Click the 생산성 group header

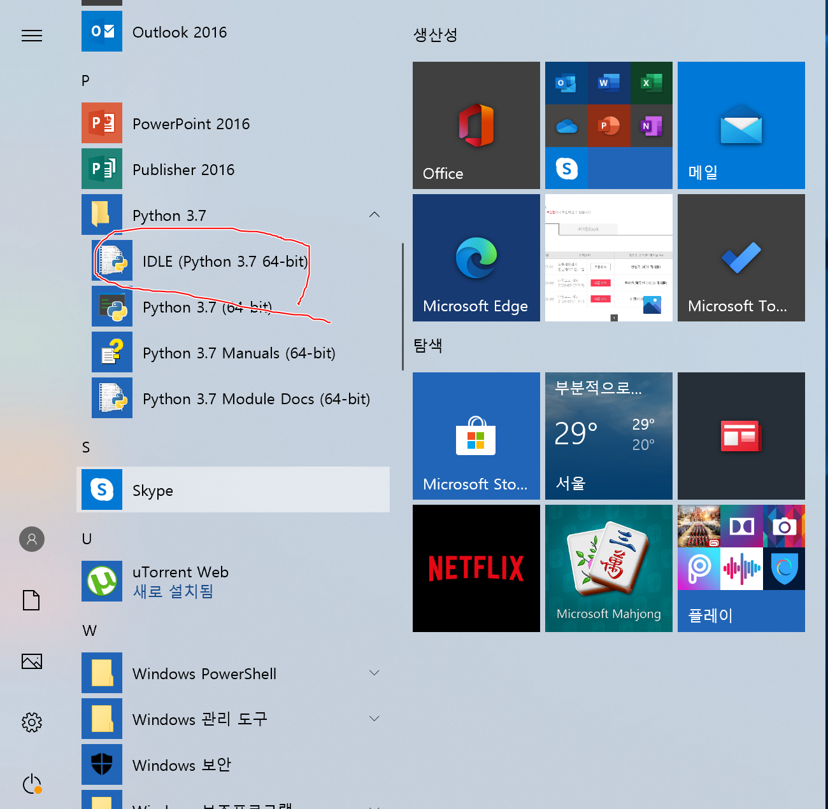pyautogui.click(x=436, y=35)
